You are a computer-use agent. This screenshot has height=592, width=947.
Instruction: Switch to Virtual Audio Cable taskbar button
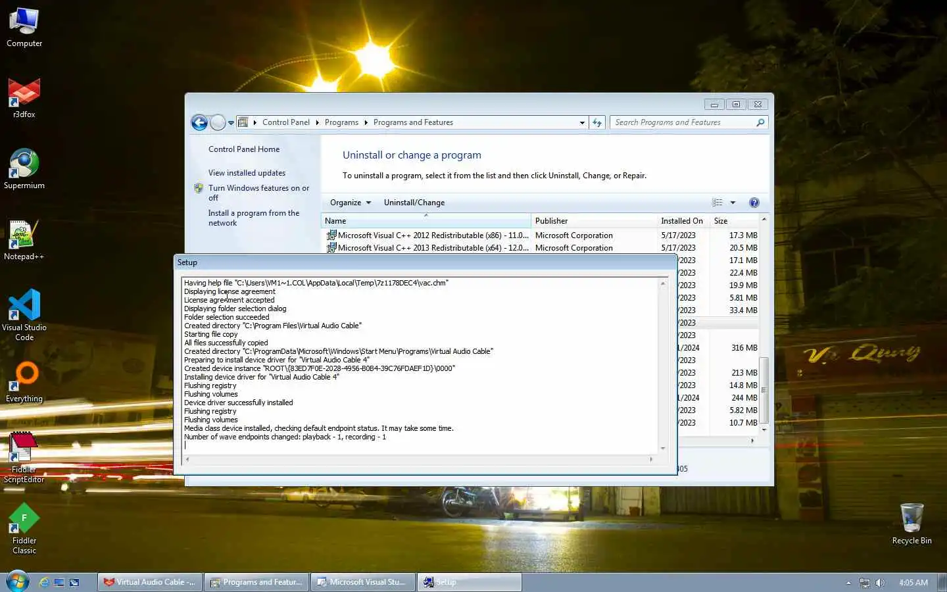click(x=151, y=582)
